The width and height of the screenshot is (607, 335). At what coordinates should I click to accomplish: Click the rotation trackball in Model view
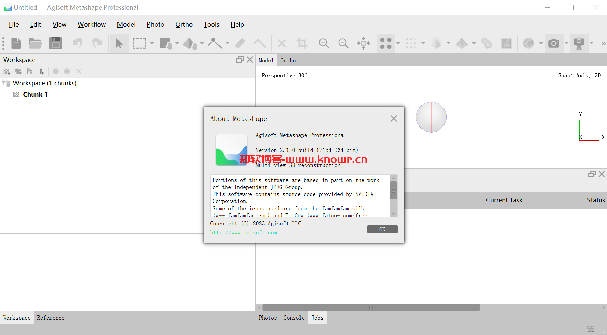point(431,117)
